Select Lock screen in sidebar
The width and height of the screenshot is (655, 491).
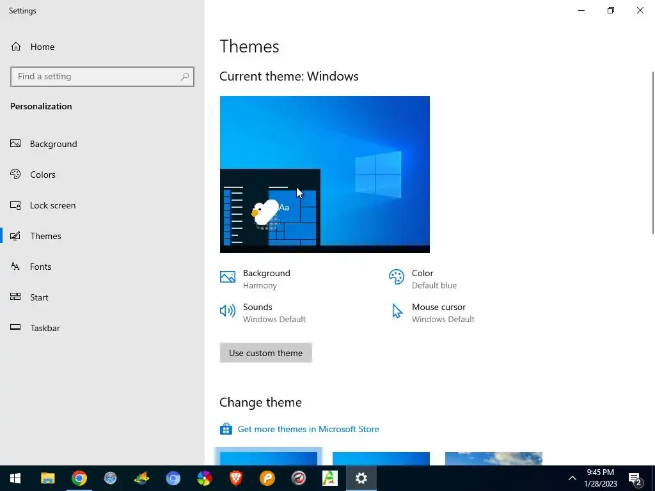pos(43,205)
